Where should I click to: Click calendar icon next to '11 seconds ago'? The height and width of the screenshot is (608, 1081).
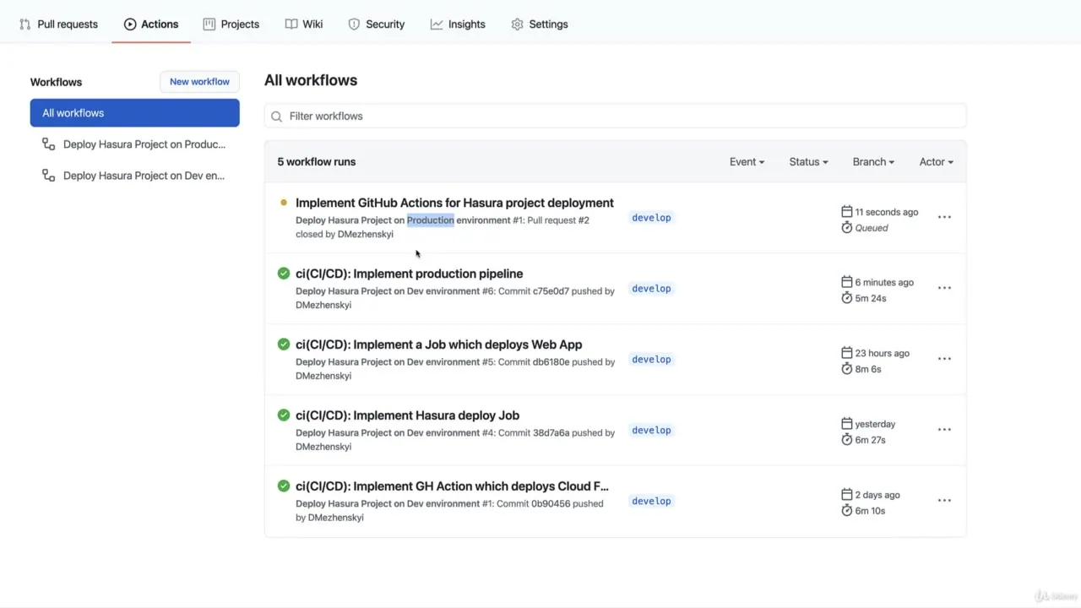coord(847,212)
